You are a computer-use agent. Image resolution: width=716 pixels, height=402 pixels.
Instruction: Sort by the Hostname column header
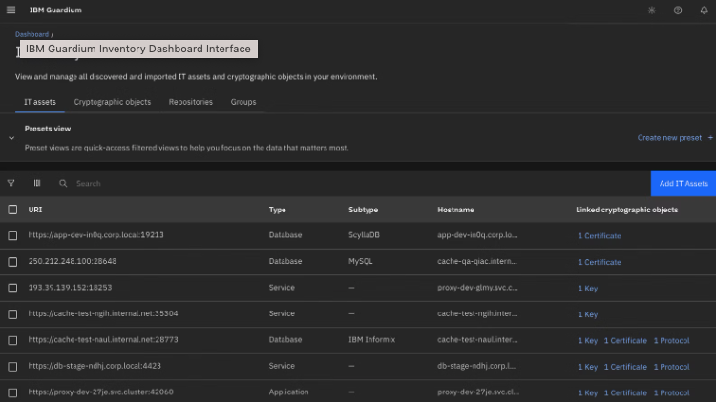[x=455, y=210]
